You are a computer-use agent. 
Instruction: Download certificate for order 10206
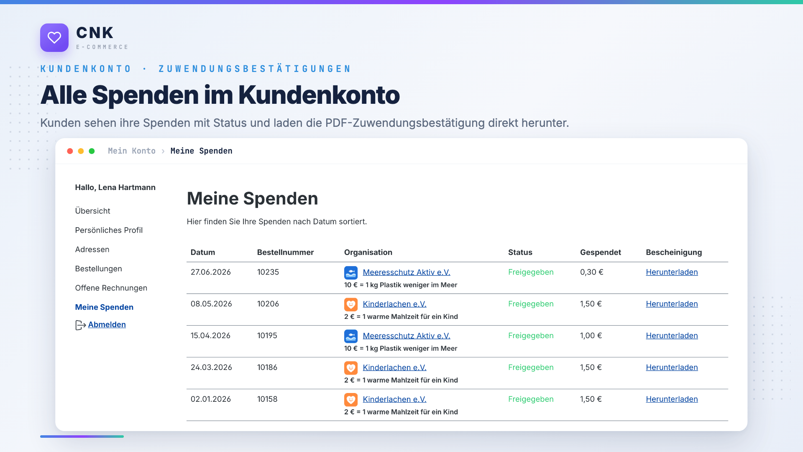672,304
